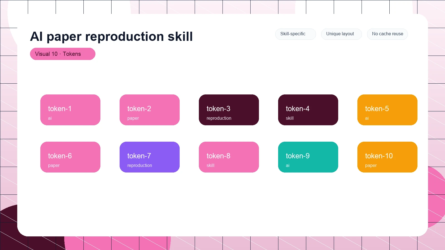Click the No cache reuse tag
This screenshot has width=445, height=250.
[387, 34]
